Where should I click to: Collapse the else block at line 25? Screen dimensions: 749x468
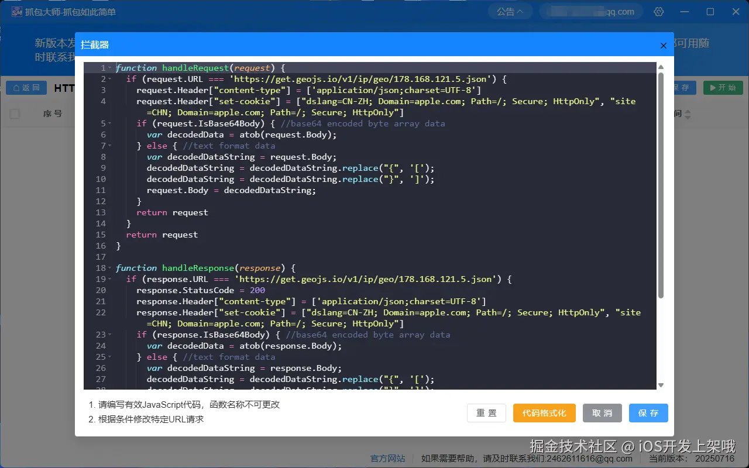point(109,357)
